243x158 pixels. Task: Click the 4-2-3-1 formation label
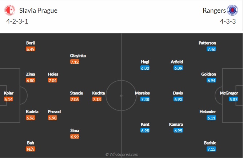pos(17,21)
